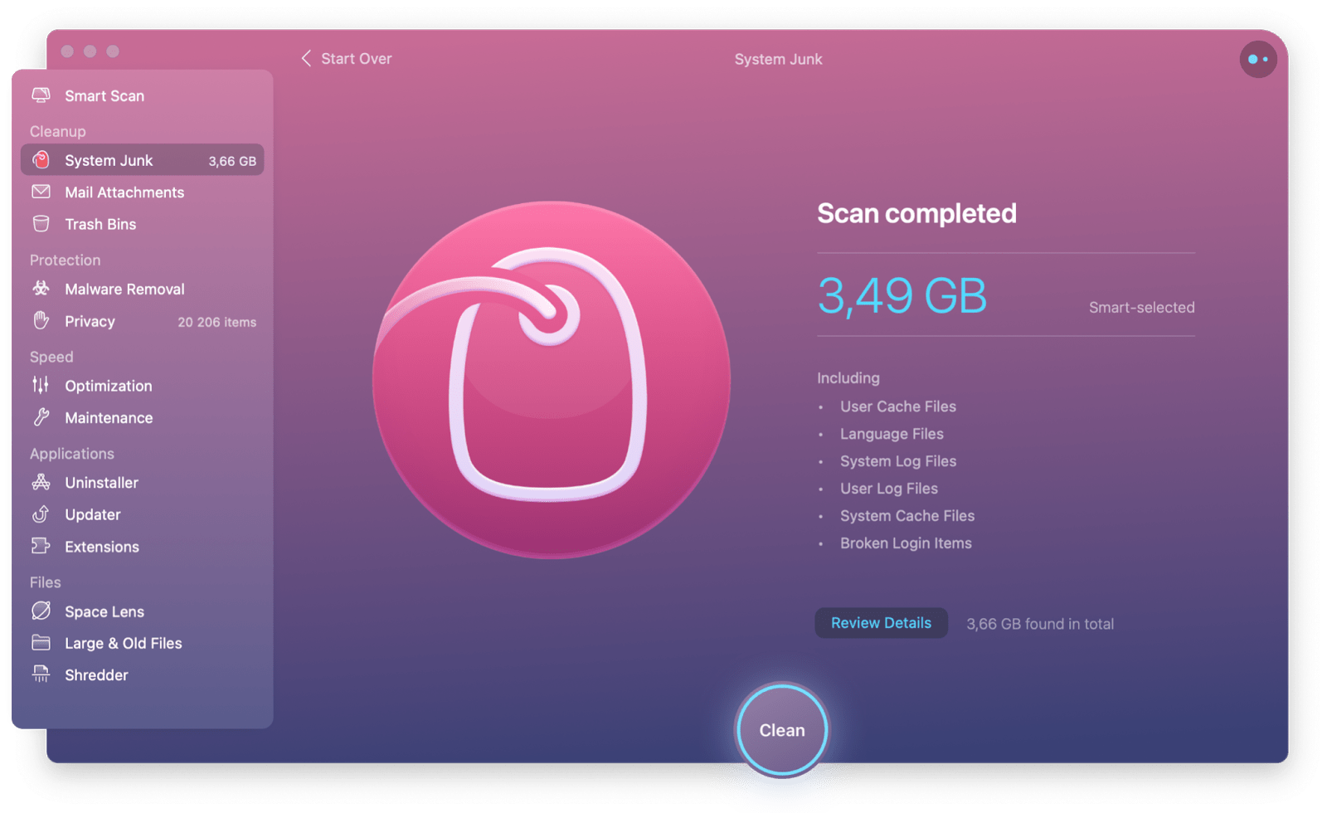Click the Large & Old Files folder icon

41,643
